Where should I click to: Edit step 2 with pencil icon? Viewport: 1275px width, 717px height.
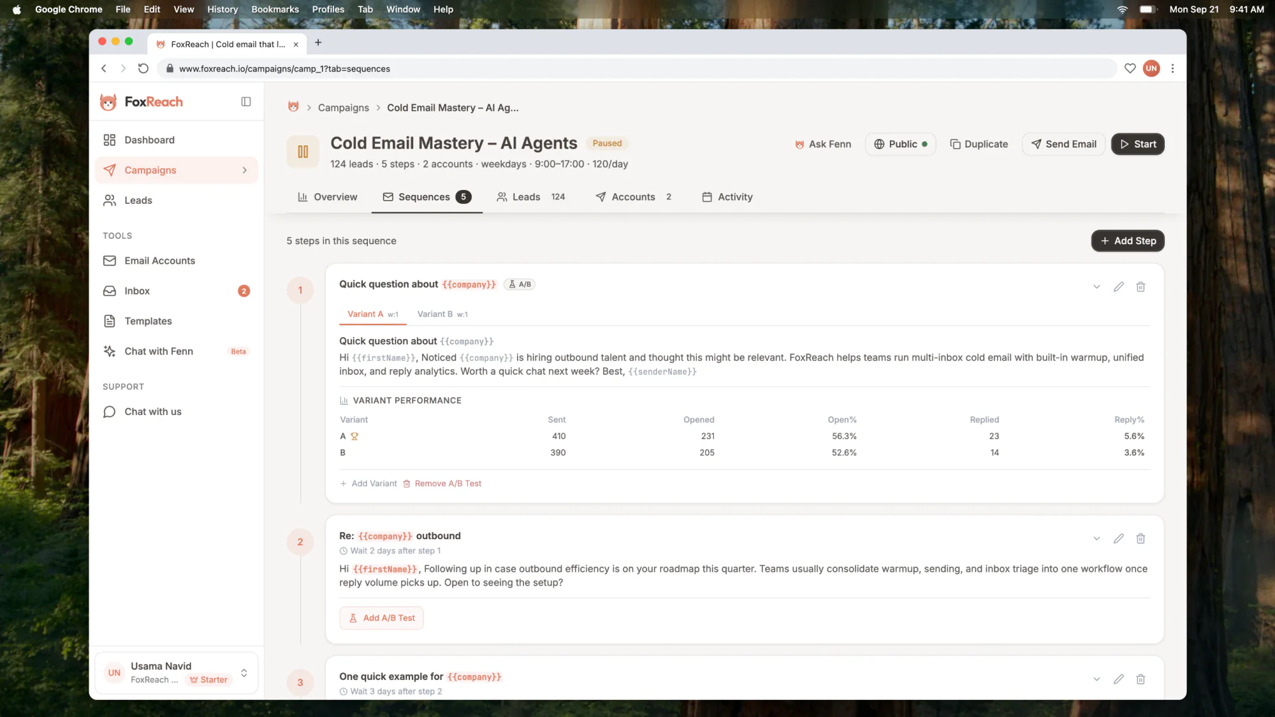pyautogui.click(x=1118, y=539)
